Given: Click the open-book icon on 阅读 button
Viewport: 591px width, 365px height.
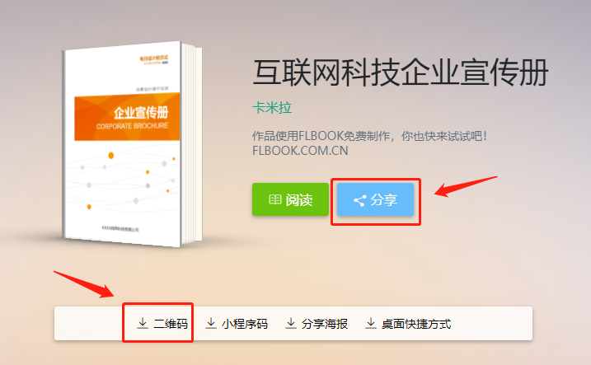Looking at the screenshot, I should (x=274, y=199).
